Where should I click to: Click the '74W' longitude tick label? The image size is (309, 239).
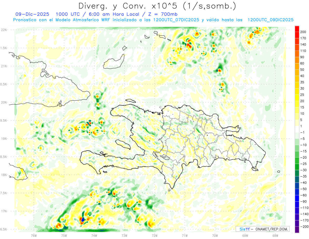coord(94,235)
